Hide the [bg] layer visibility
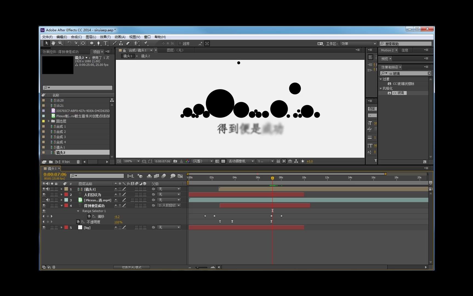 tap(44, 227)
